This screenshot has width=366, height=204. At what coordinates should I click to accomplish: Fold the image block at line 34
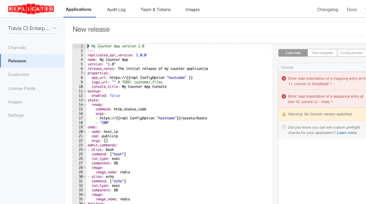coord(85,195)
